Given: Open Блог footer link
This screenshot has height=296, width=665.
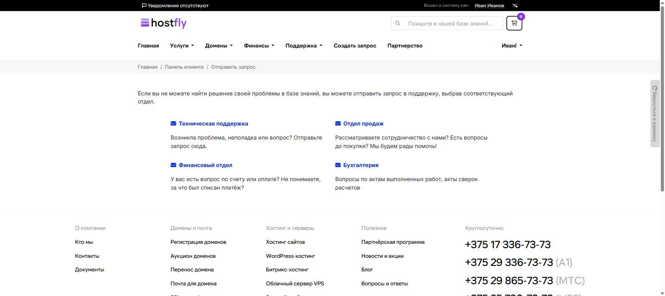Looking at the screenshot, I should coord(367,270).
